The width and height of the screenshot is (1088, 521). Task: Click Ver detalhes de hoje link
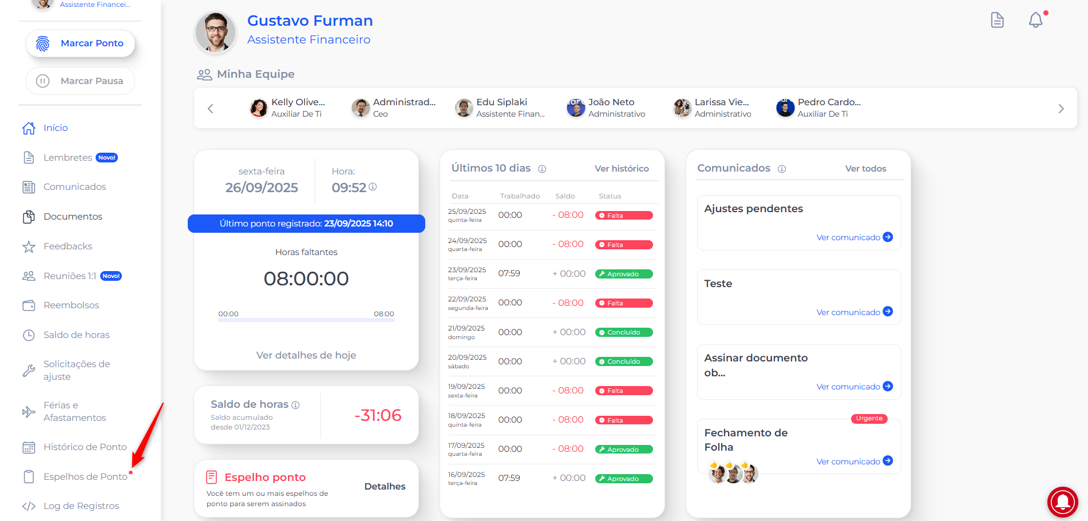pyautogui.click(x=306, y=355)
